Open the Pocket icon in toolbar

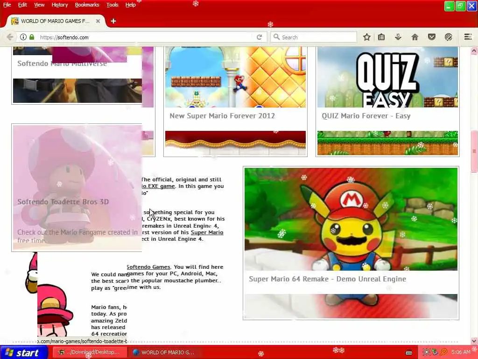pos(431,37)
